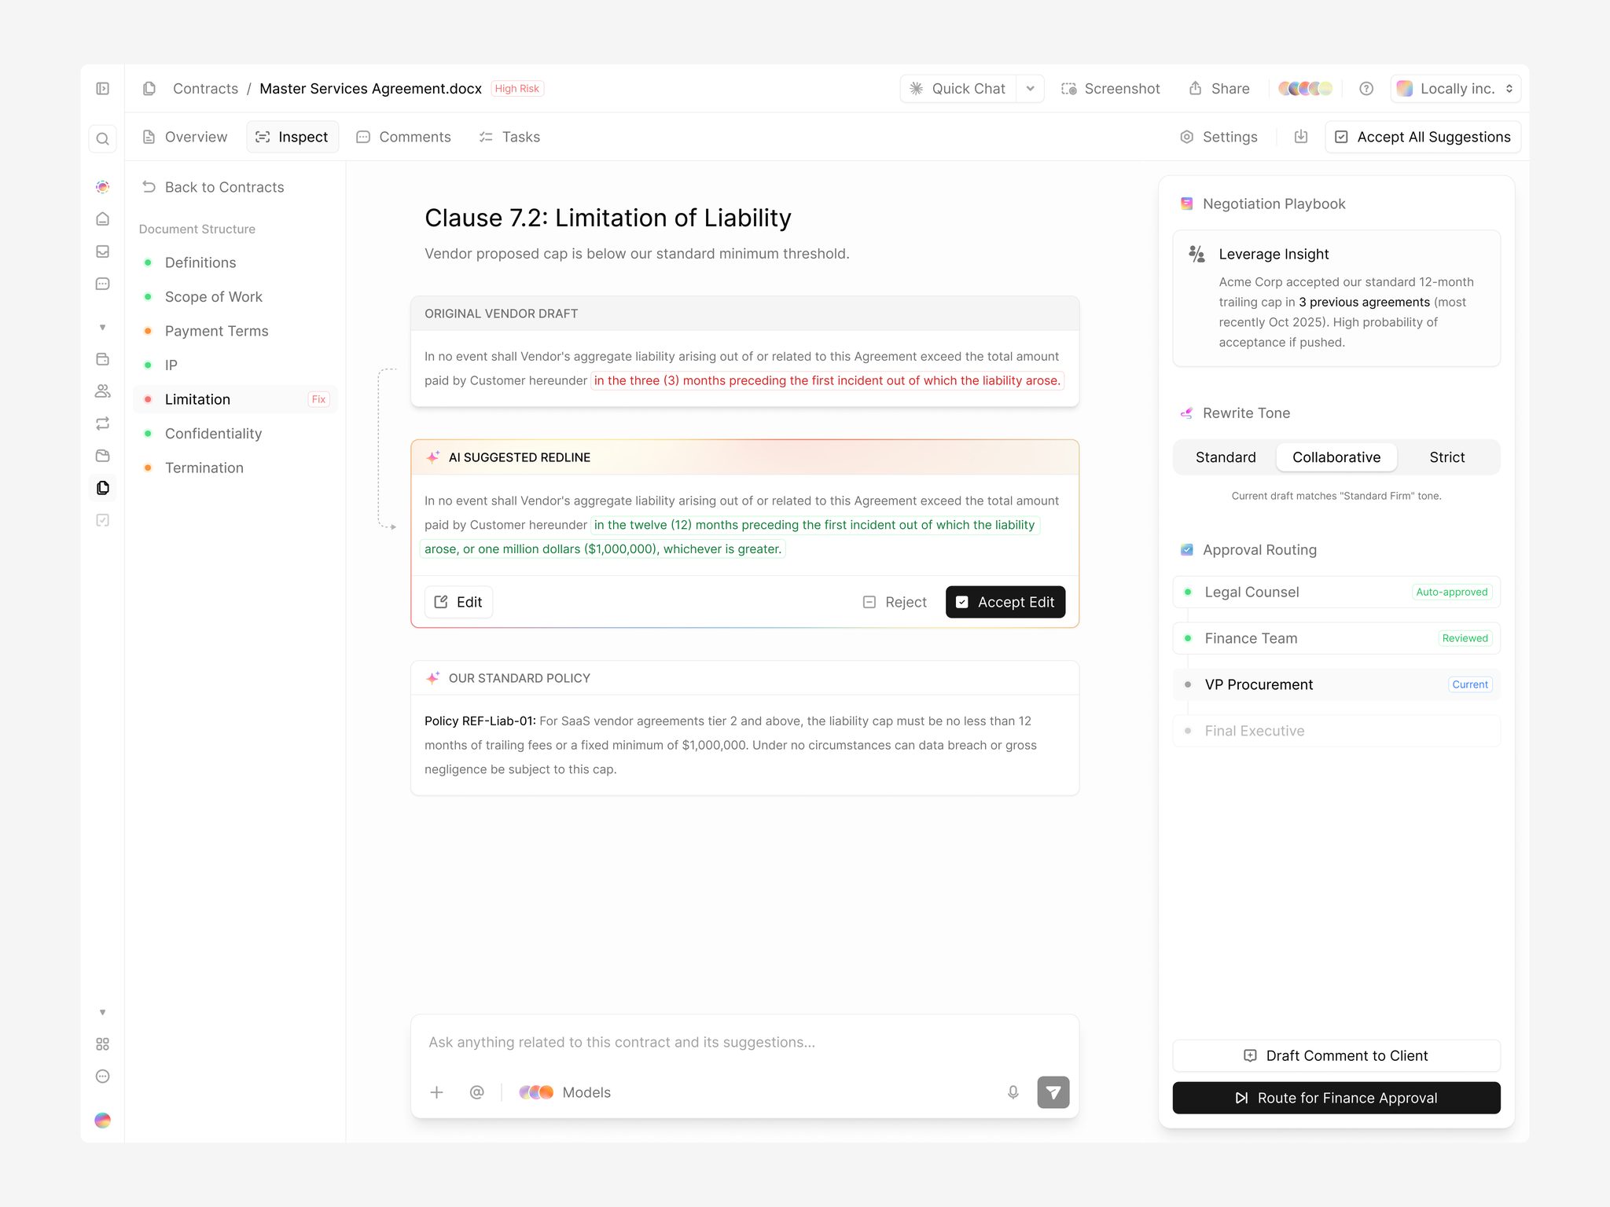
Task: Open the apps grid icon in left rail
Action: [102, 1044]
